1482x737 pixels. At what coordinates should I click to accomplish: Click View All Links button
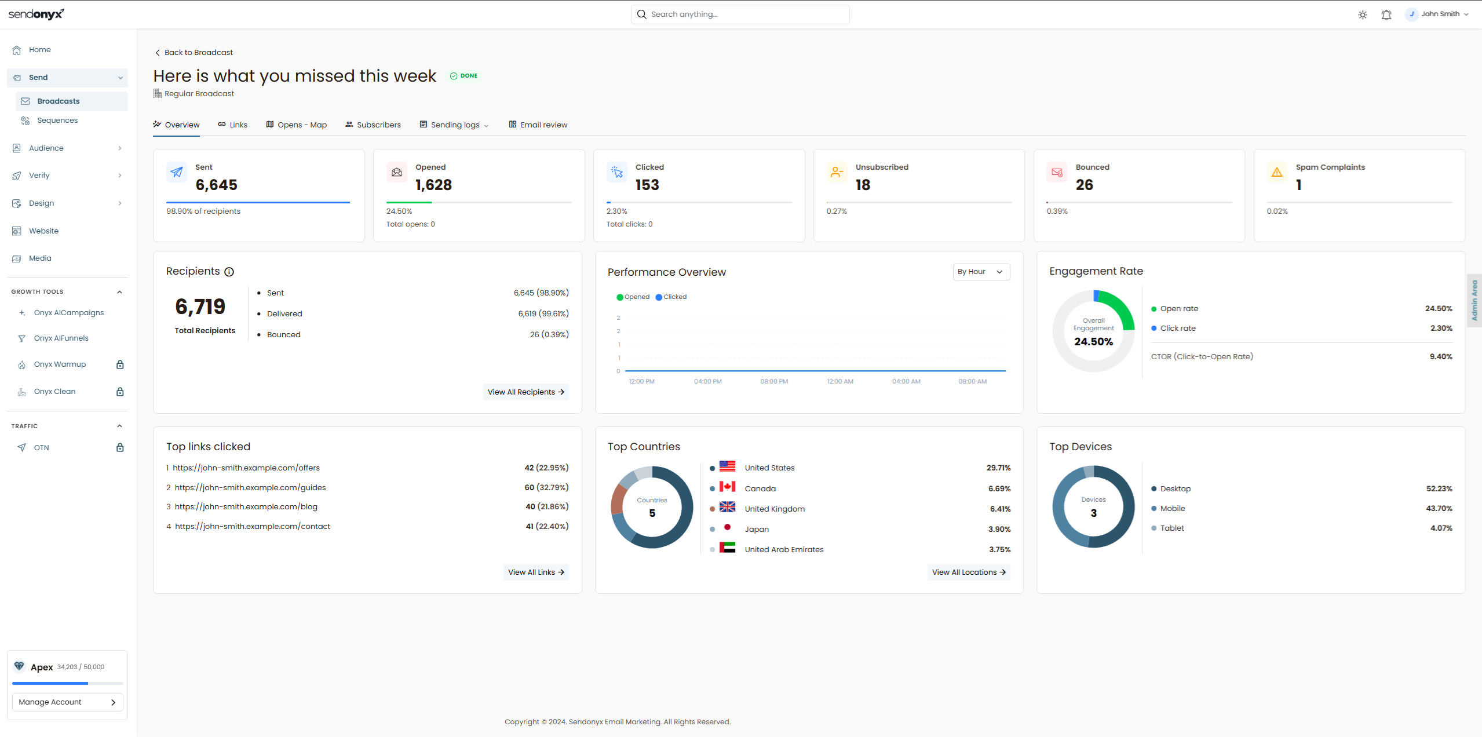tap(536, 572)
